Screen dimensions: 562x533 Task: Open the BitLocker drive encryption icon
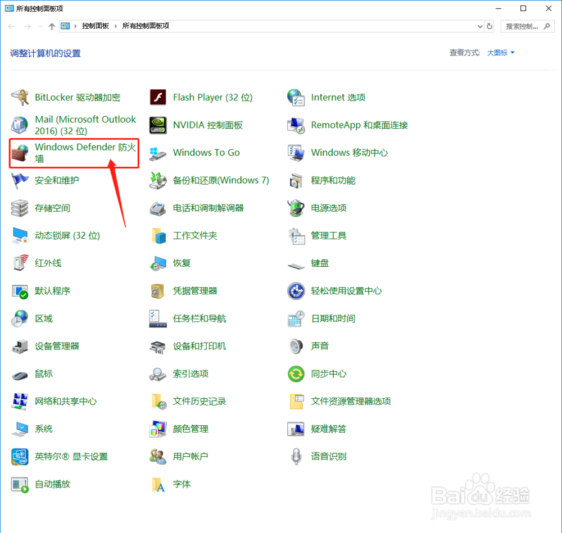20,97
